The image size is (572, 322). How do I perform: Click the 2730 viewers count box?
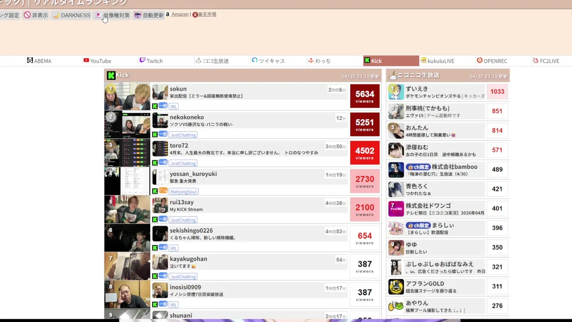click(365, 181)
